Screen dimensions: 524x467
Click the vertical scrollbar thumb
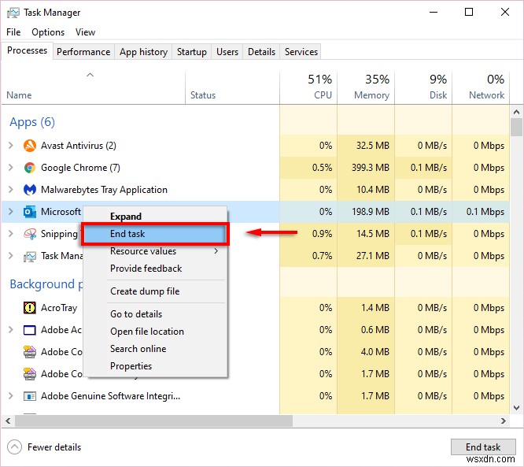tap(516, 127)
